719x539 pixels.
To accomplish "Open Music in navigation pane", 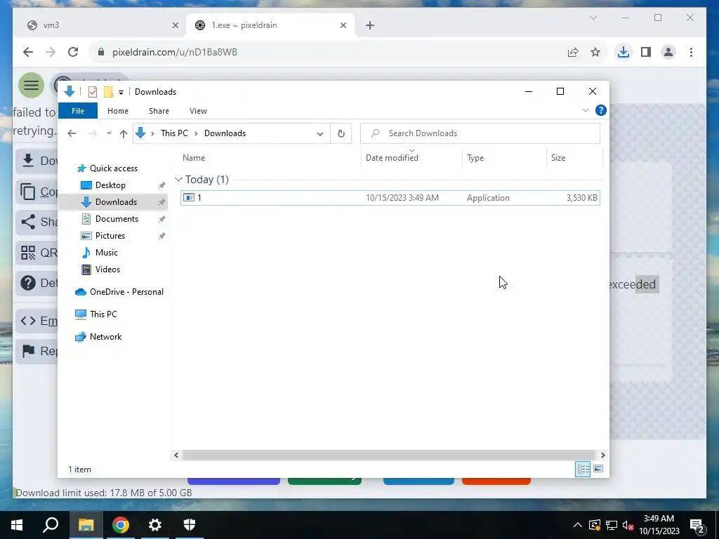I will click(x=107, y=253).
